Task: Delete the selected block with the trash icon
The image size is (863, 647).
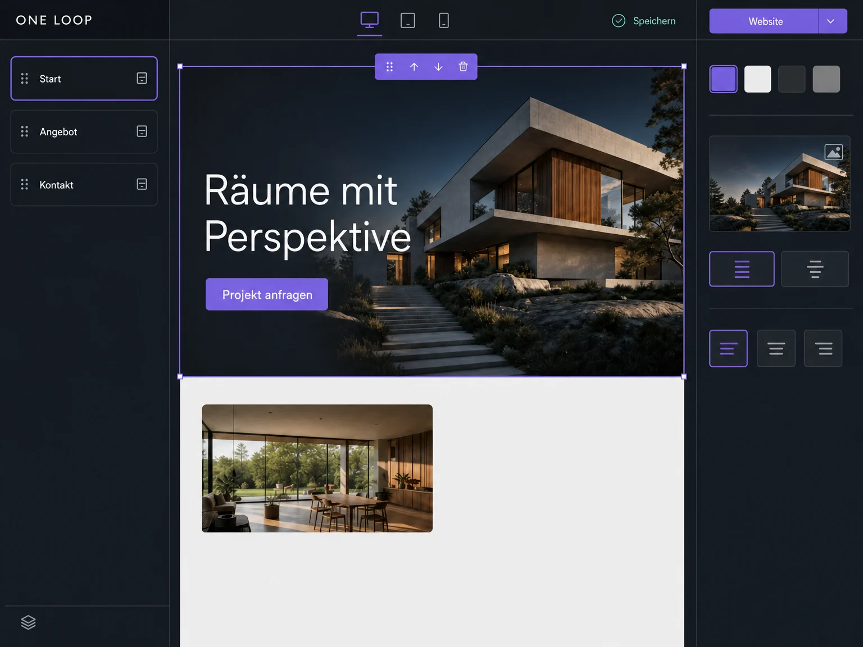Action: pos(463,67)
